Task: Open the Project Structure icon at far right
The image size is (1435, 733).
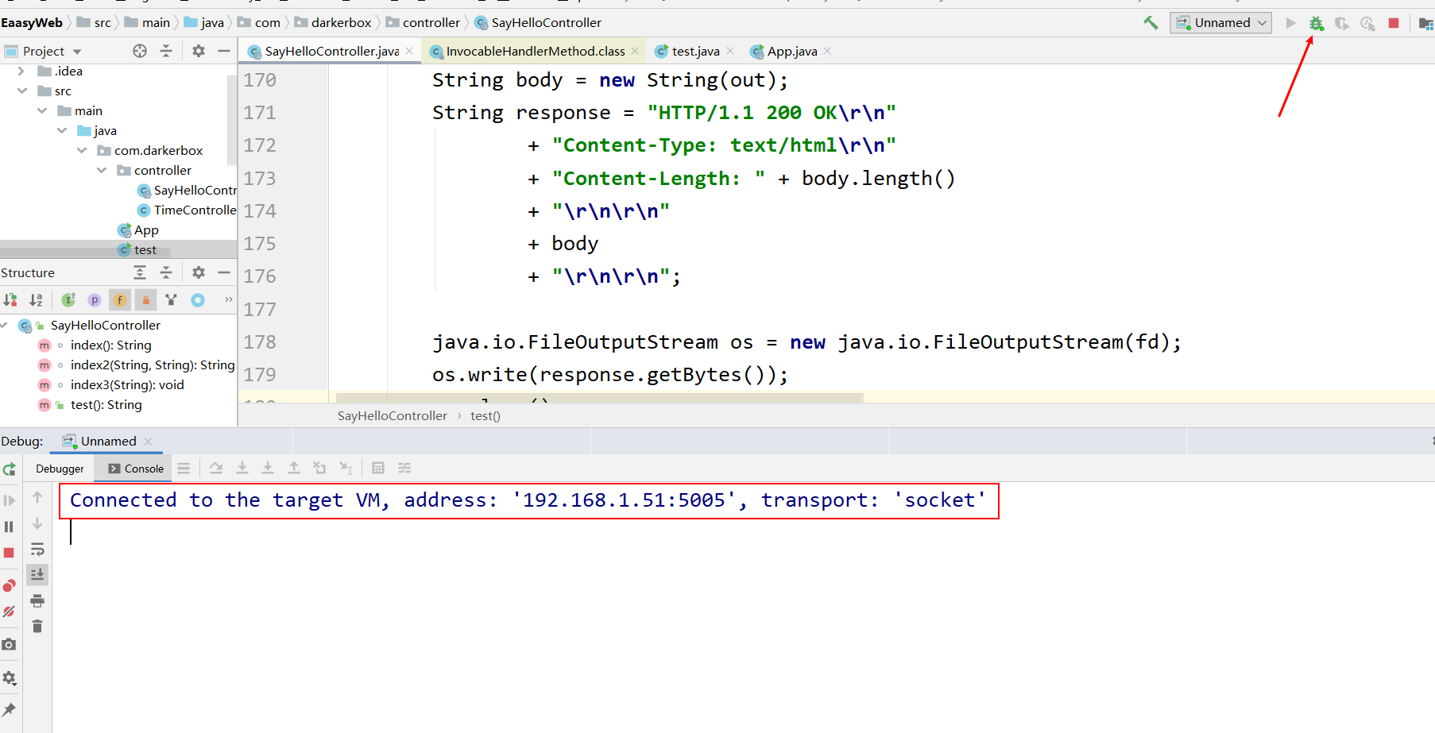Action: click(x=1426, y=23)
